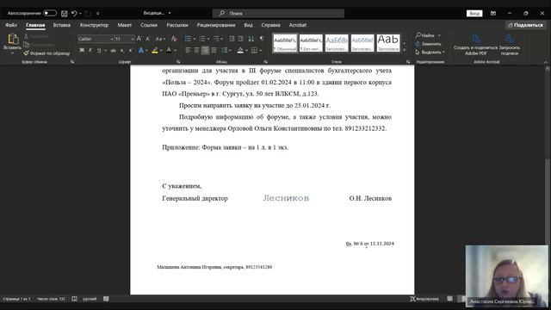Click the accessibility icon in the status bar

106,299
